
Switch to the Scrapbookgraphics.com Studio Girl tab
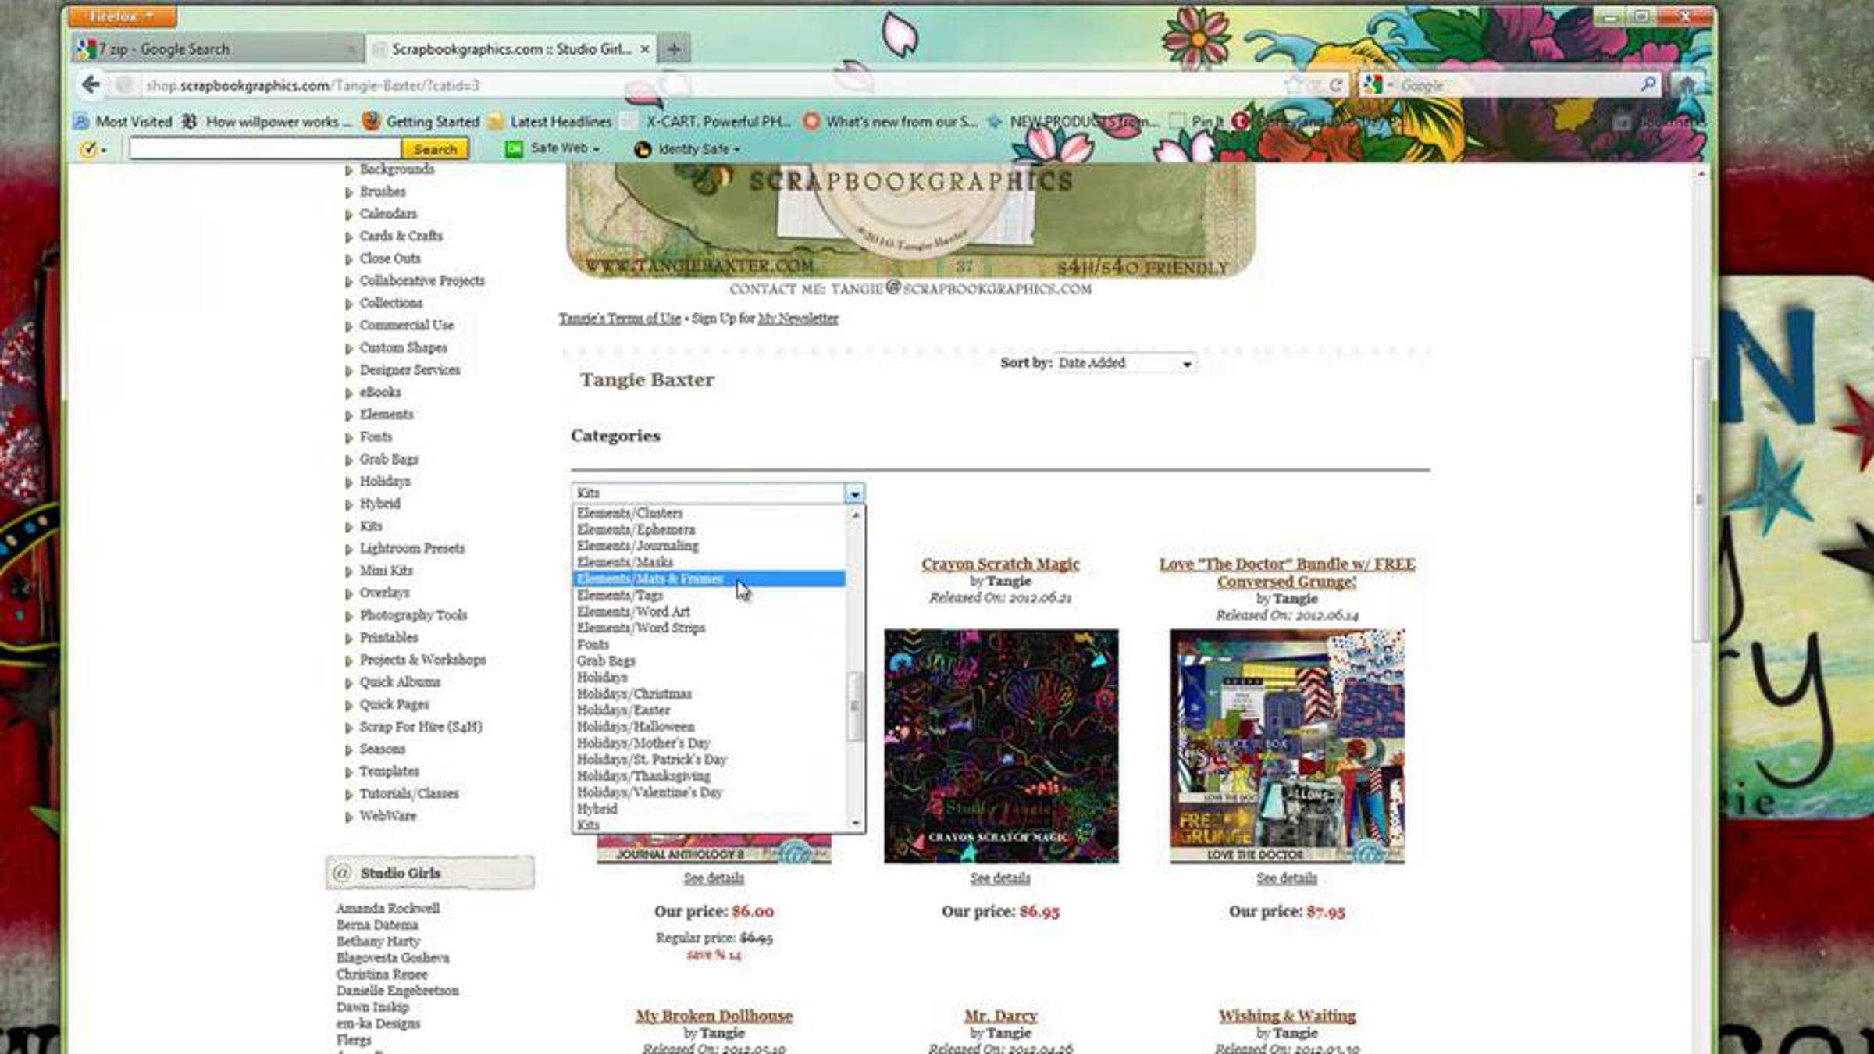tap(511, 48)
